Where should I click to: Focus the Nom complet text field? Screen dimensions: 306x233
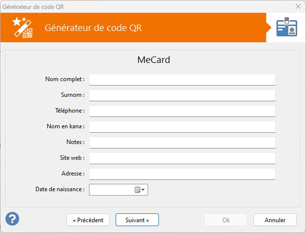(x=183, y=80)
